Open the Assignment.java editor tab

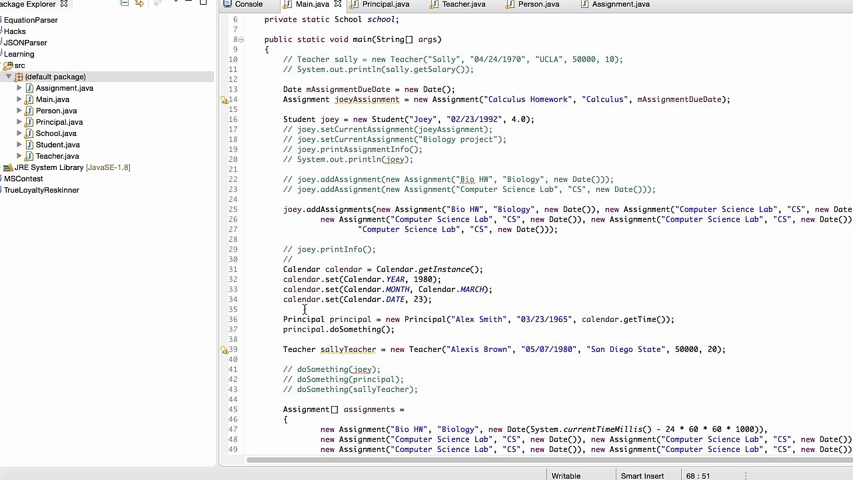click(x=615, y=4)
